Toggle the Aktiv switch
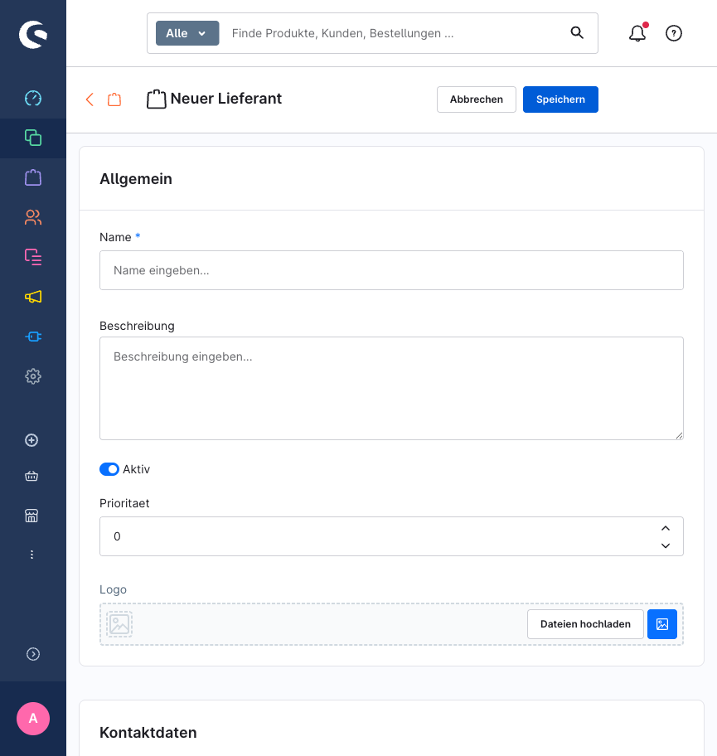 point(109,469)
